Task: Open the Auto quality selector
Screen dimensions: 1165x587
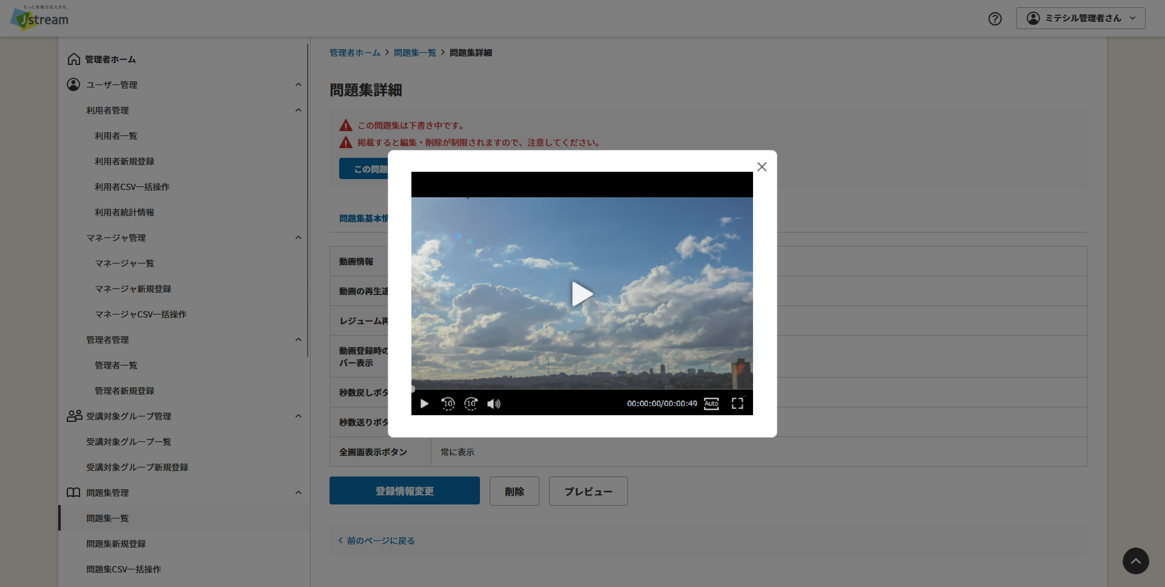Action: click(711, 404)
